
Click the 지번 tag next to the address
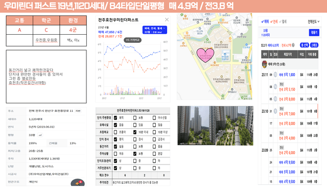[x=78, y=111]
